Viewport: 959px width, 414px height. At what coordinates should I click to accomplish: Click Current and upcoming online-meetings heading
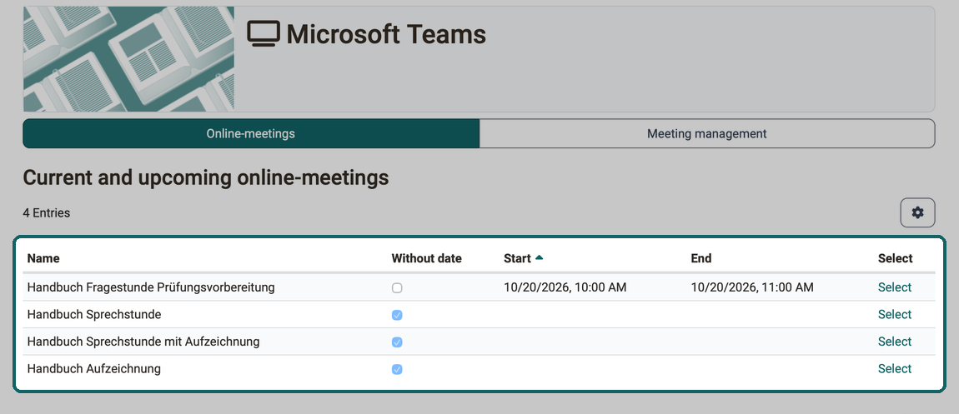[x=206, y=177]
